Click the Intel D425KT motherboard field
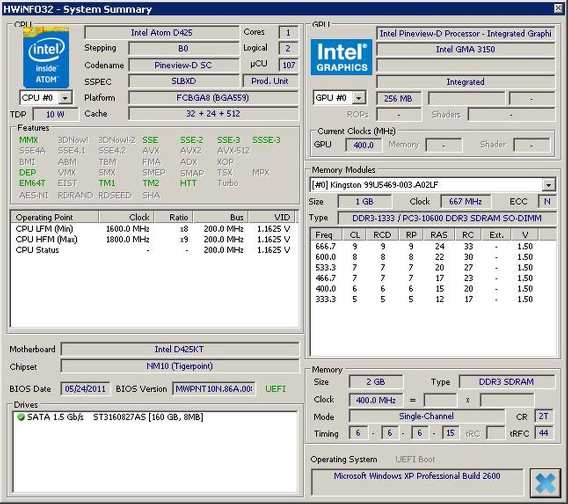568x504 pixels. click(179, 349)
